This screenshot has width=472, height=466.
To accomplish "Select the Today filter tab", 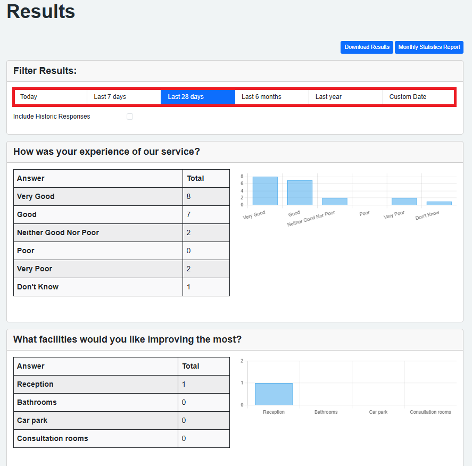I will pos(51,97).
